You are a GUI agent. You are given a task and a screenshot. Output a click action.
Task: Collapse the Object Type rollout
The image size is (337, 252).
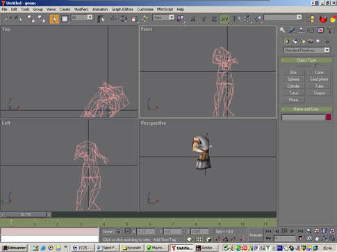pyautogui.click(x=306, y=60)
